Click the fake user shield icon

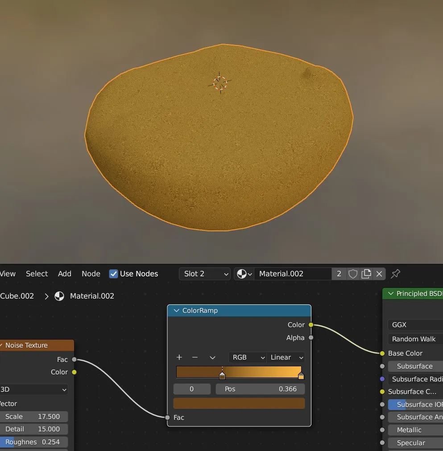point(353,274)
